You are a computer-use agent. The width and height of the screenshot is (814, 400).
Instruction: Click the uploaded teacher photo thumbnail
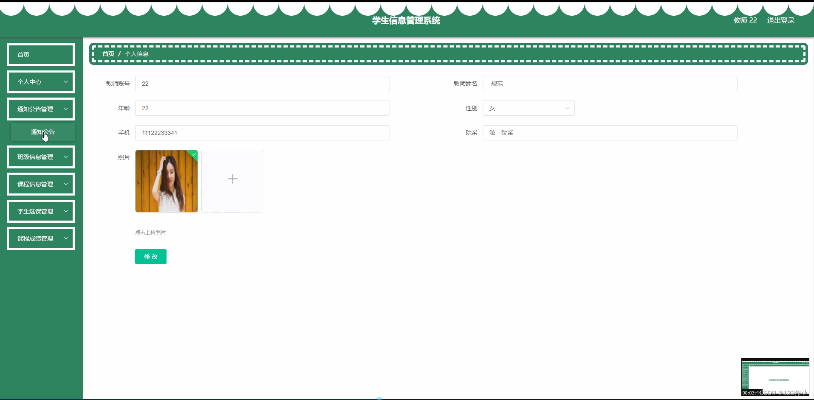(x=166, y=181)
